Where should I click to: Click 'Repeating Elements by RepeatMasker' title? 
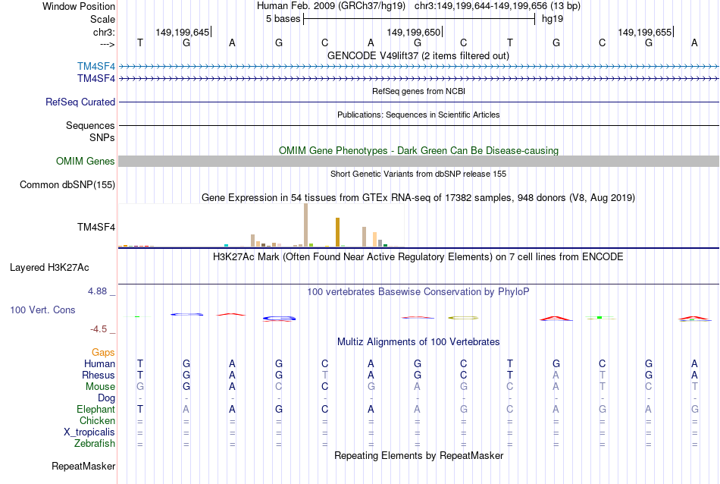419,455
